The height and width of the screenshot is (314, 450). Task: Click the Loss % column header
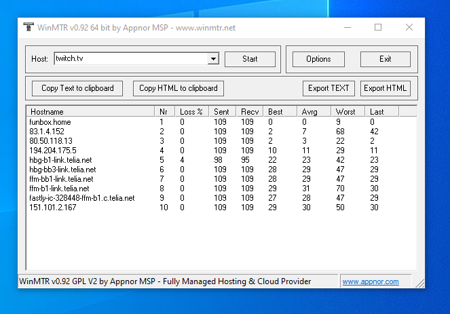tap(191, 111)
